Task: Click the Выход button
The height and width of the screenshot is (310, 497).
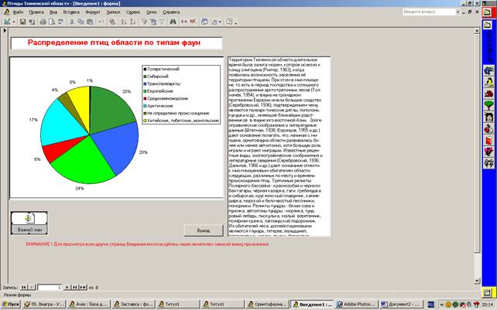Action: click(204, 230)
